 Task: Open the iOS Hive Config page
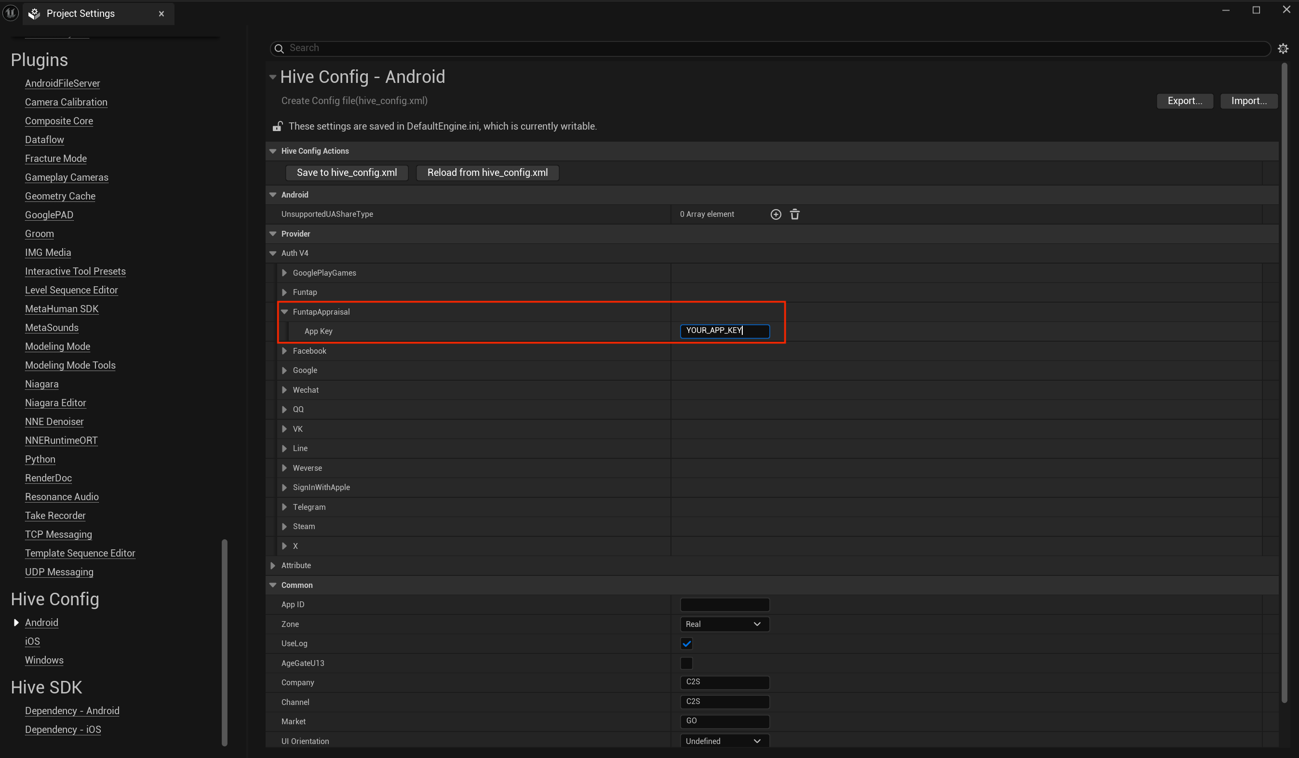32,641
